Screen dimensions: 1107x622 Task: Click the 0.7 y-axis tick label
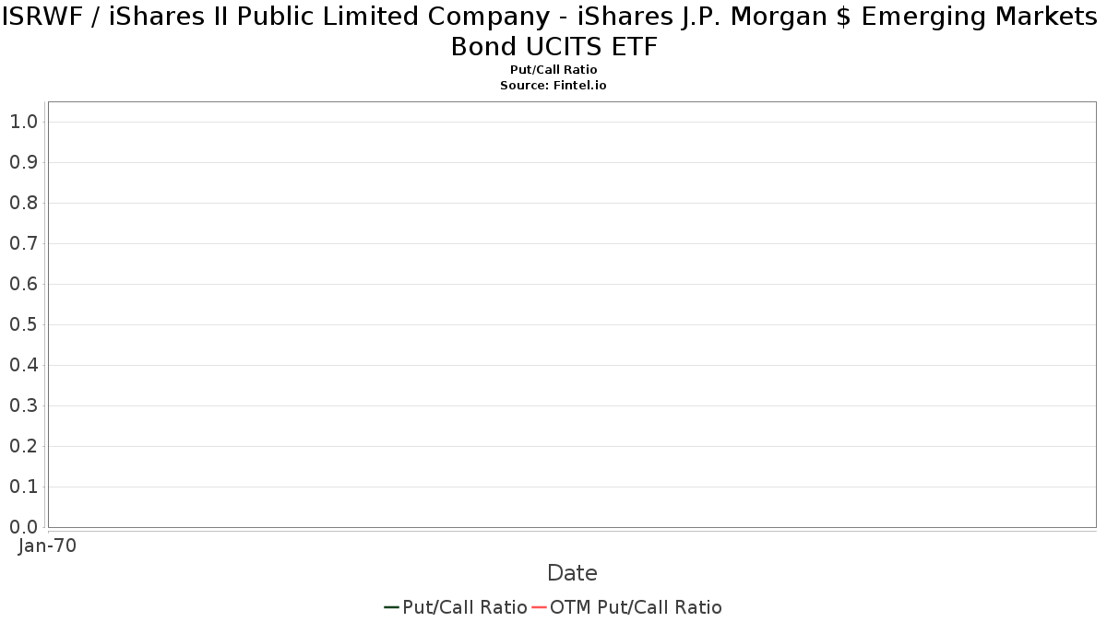[23, 243]
